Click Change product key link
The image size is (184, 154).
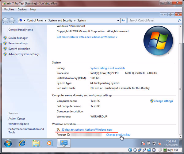pyautogui.click(x=118, y=135)
